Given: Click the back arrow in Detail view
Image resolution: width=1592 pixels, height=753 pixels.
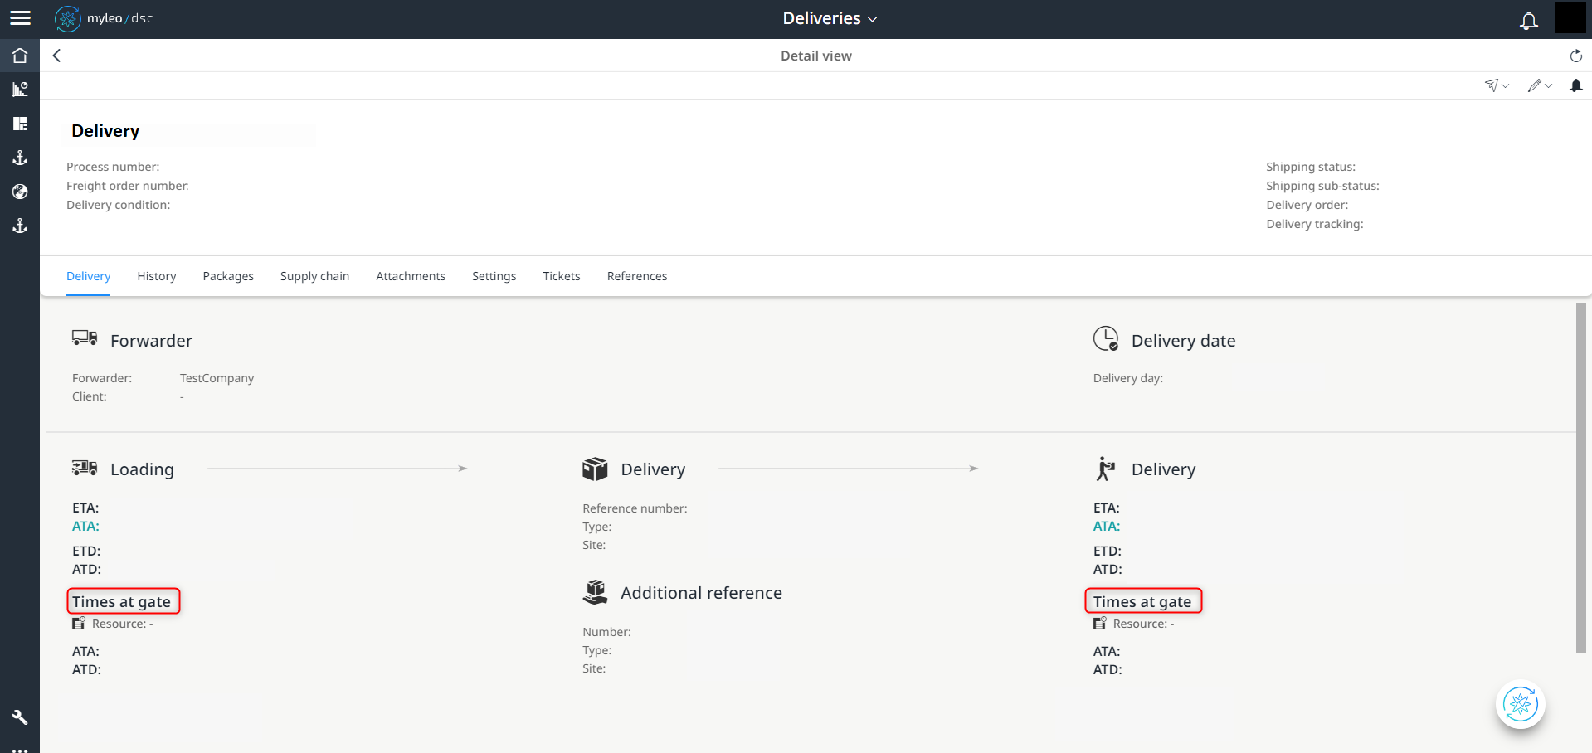Looking at the screenshot, I should click(56, 56).
